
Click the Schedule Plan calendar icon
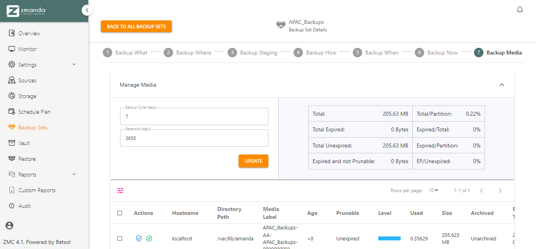coord(12,112)
